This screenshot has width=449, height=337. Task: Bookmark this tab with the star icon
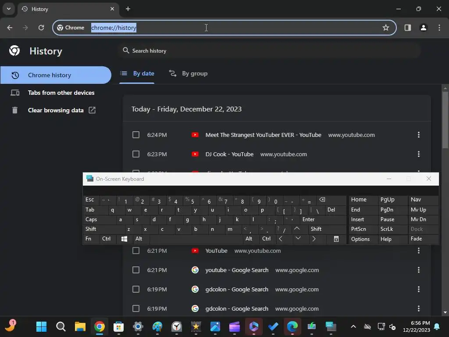point(386,28)
